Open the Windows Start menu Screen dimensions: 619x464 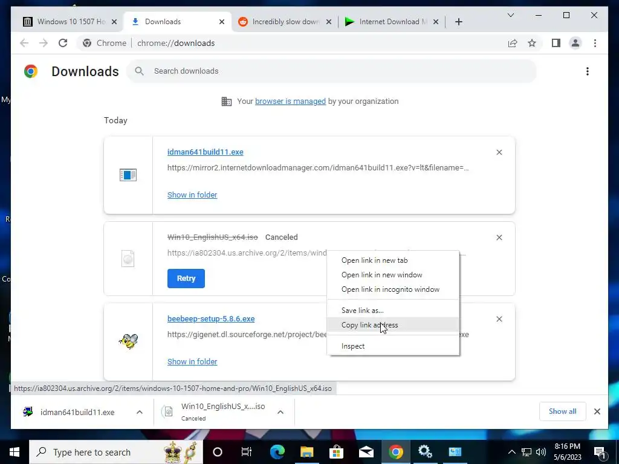[x=15, y=452]
